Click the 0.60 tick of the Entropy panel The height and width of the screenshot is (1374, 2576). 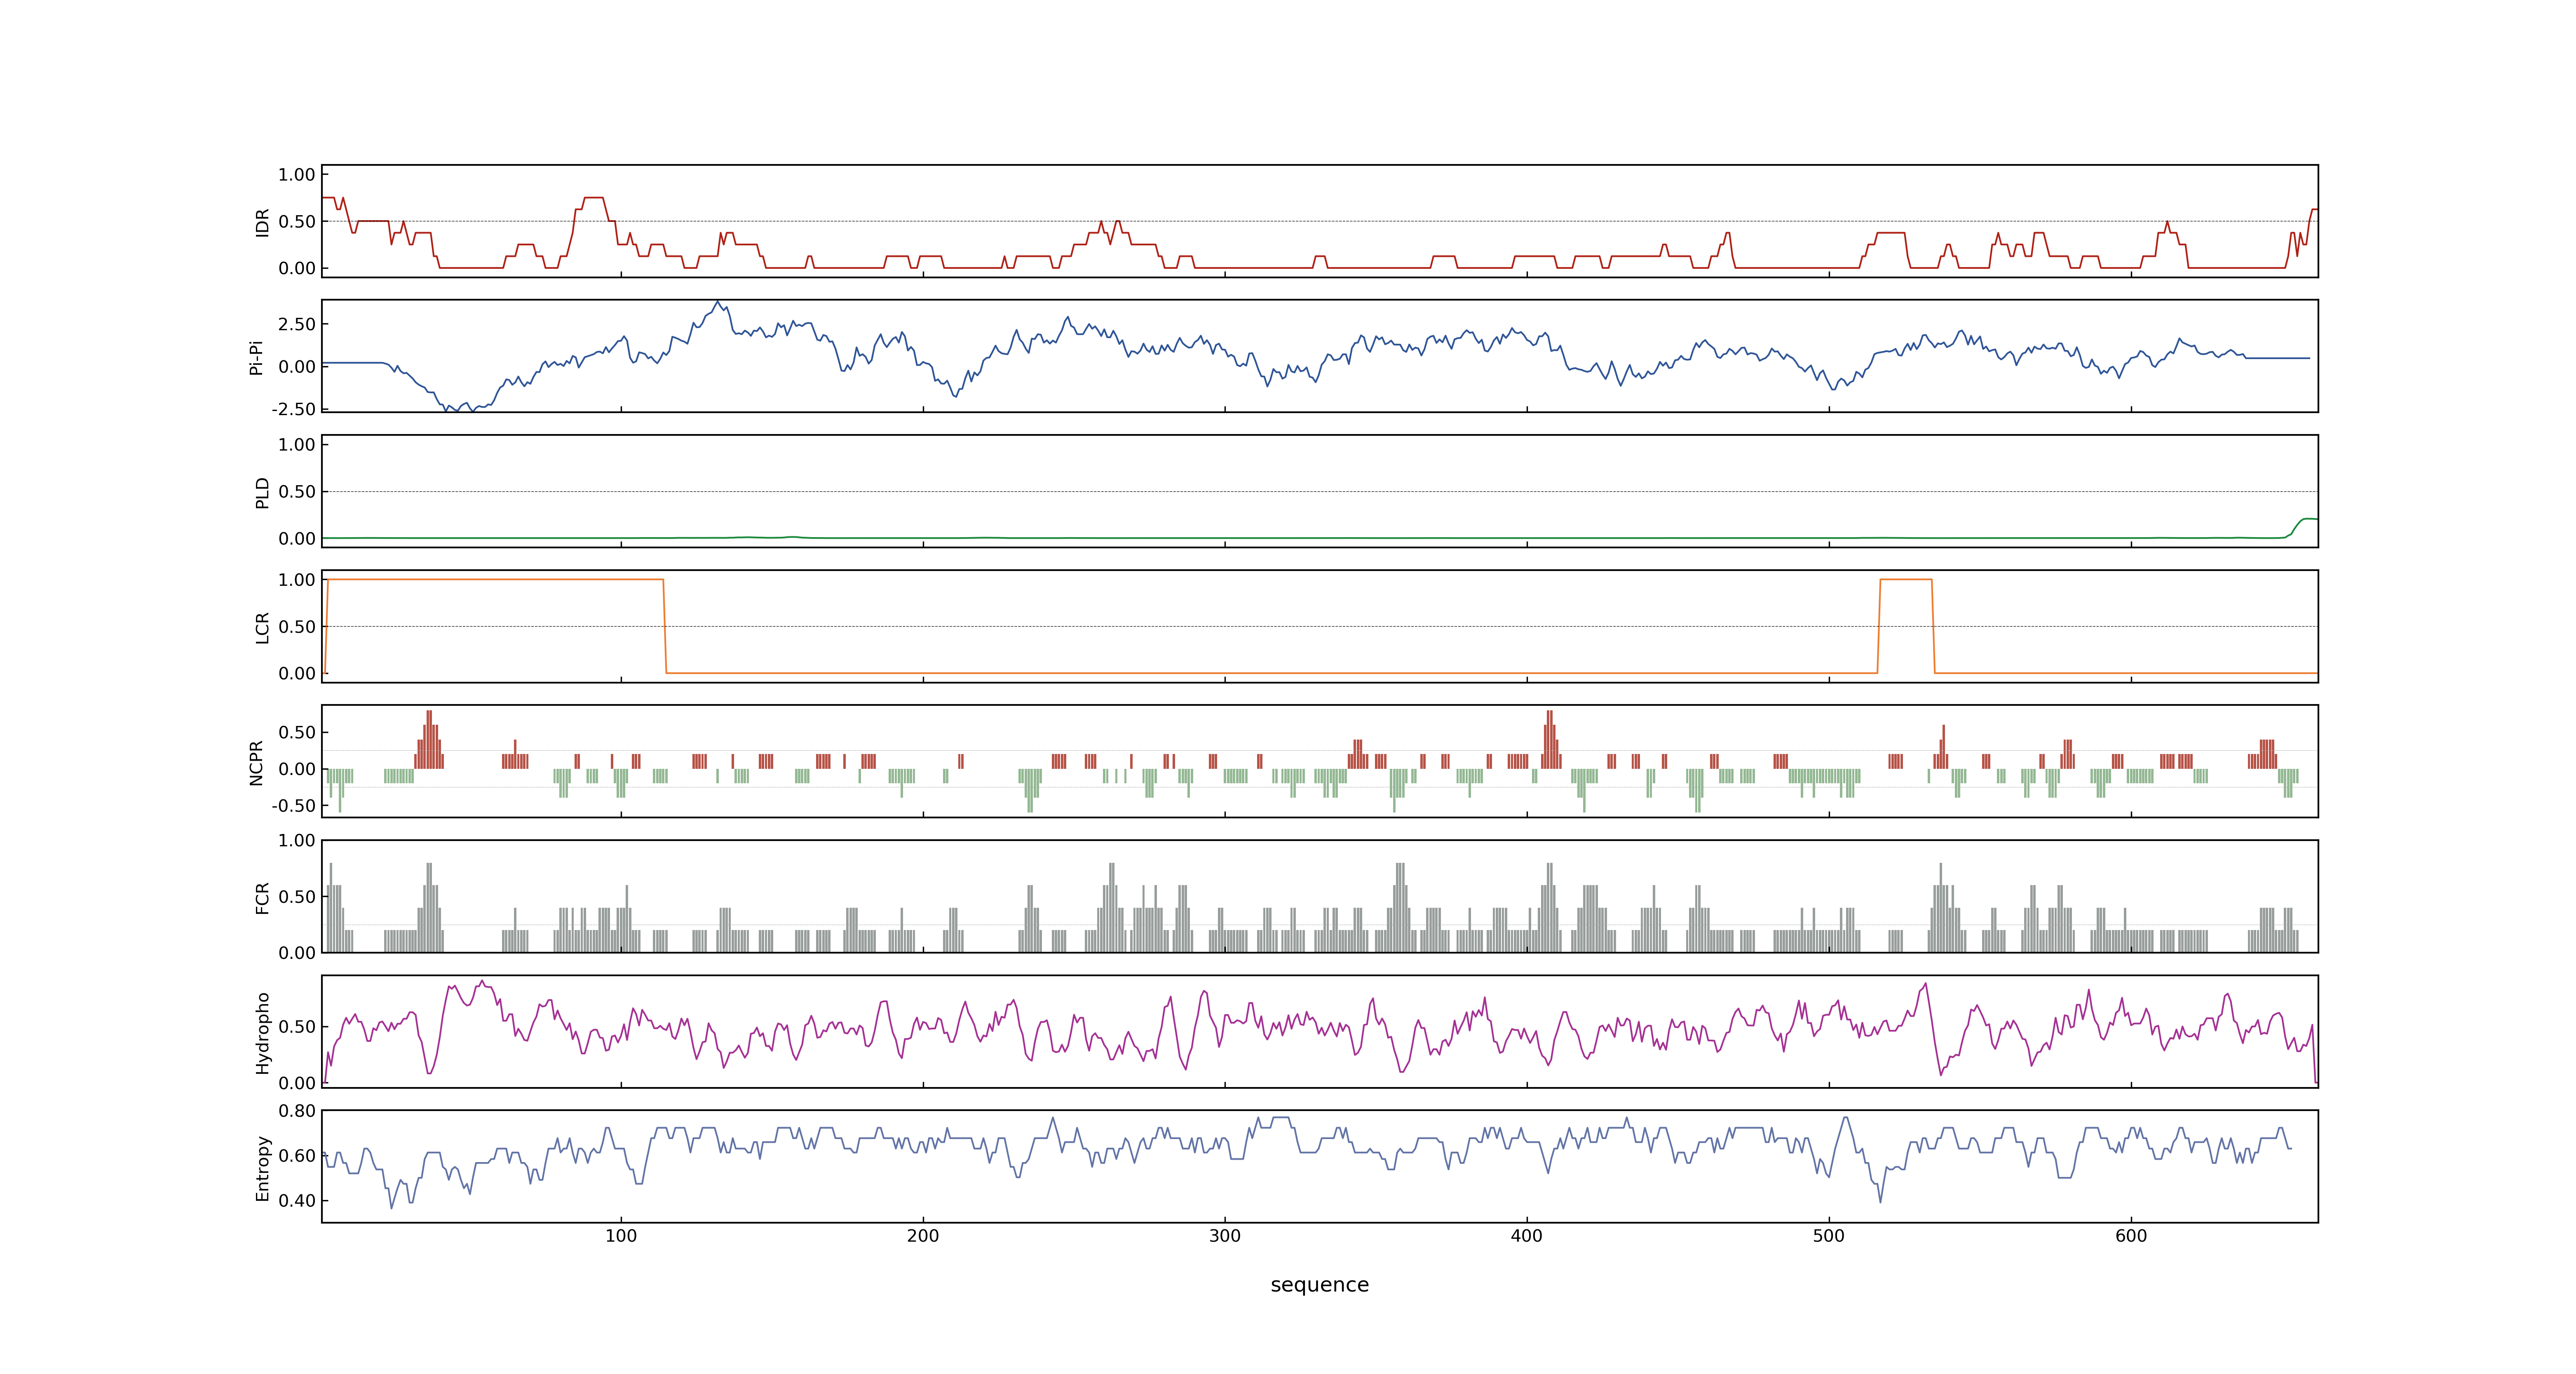coord(297,1156)
